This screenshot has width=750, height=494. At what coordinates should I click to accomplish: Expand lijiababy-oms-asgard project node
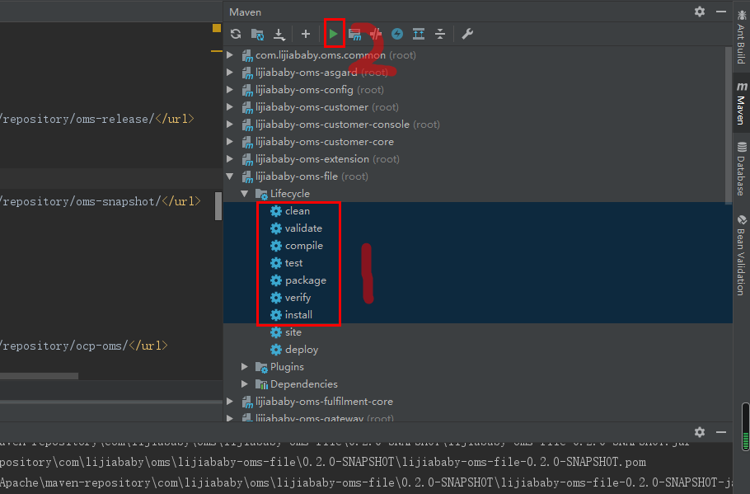tap(230, 73)
